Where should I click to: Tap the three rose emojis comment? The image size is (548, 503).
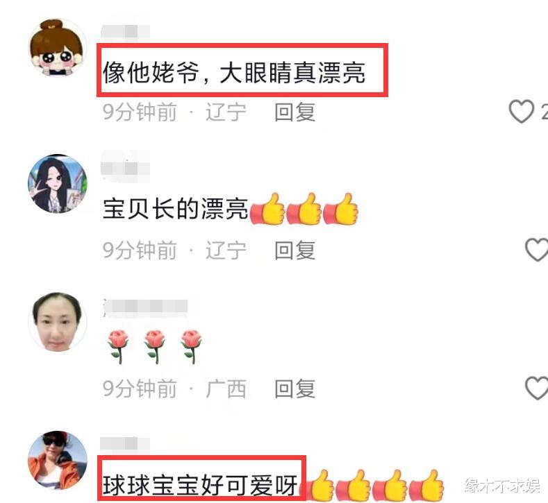point(155,346)
